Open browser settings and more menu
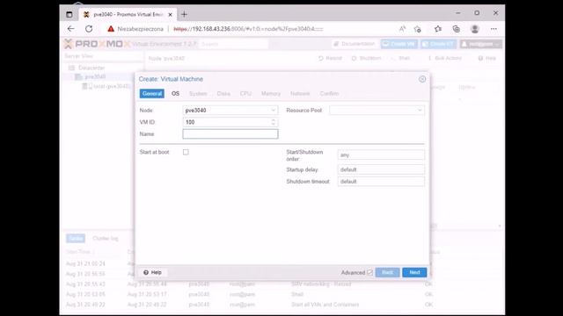This screenshot has height=316, width=563. pos(494,29)
